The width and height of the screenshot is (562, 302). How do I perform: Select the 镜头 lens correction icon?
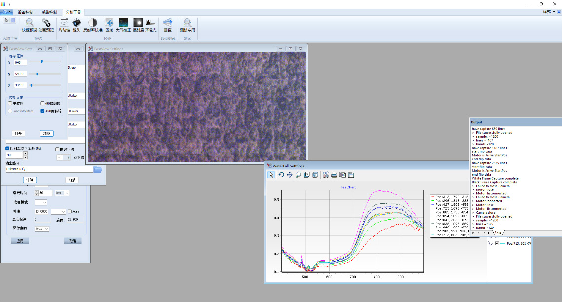point(76,23)
